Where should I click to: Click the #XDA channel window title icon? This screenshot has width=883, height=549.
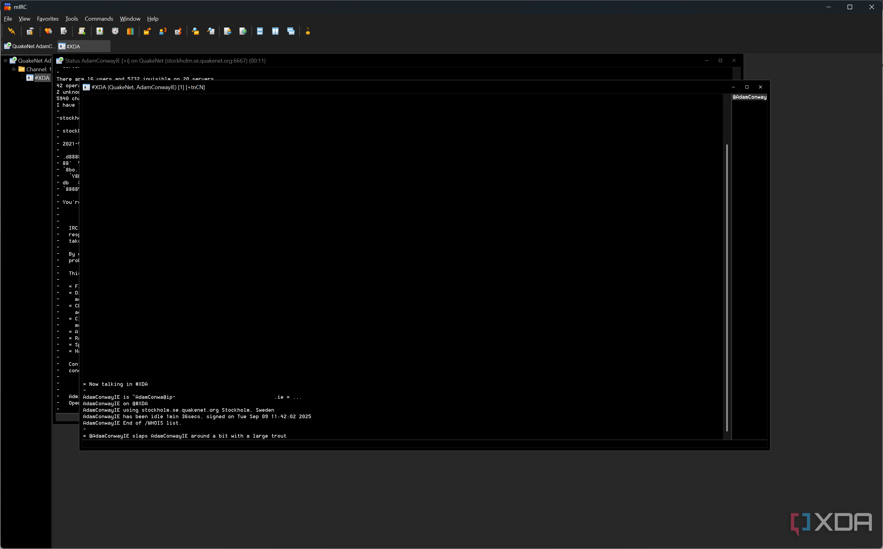(86, 87)
